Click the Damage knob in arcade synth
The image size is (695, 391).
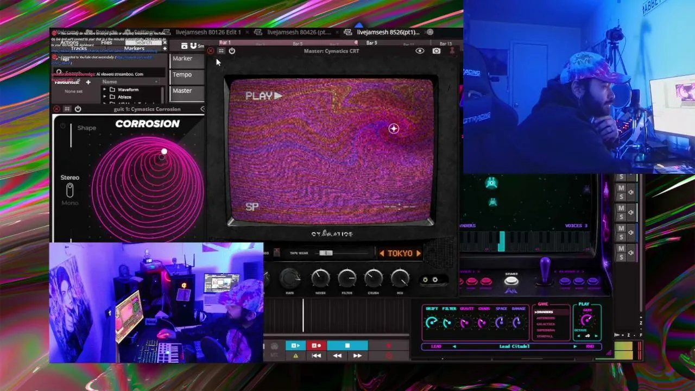pos(517,323)
